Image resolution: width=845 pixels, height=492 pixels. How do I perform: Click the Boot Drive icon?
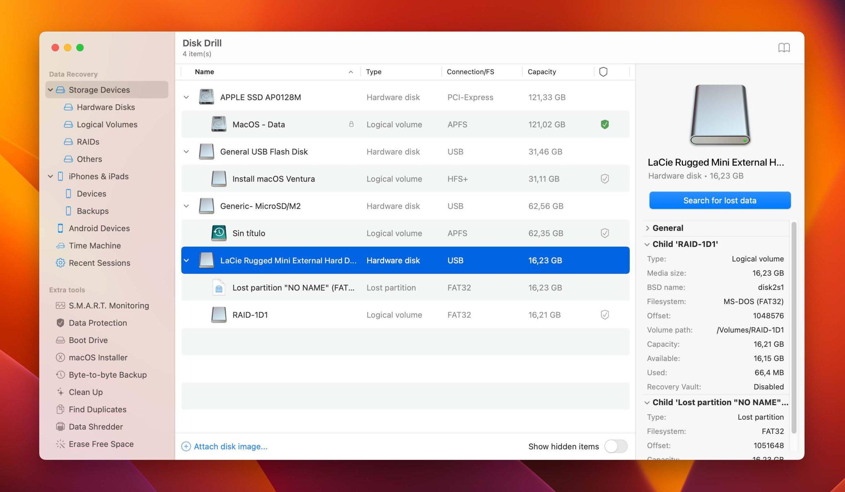(x=60, y=340)
